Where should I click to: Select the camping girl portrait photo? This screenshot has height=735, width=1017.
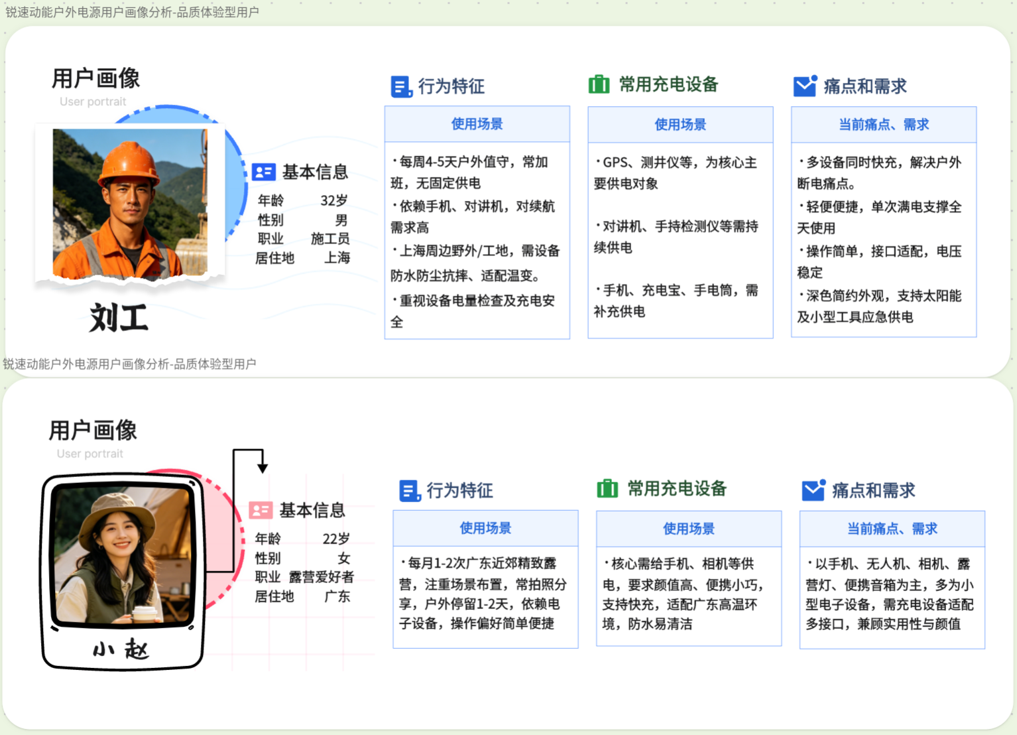[x=122, y=555]
